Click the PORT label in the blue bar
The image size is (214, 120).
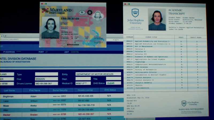click(41, 52)
